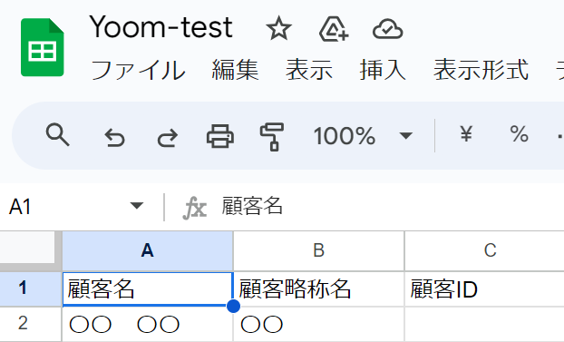This screenshot has width=564, height=342.
Task: Check the cloud saved status icon
Action: (388, 30)
